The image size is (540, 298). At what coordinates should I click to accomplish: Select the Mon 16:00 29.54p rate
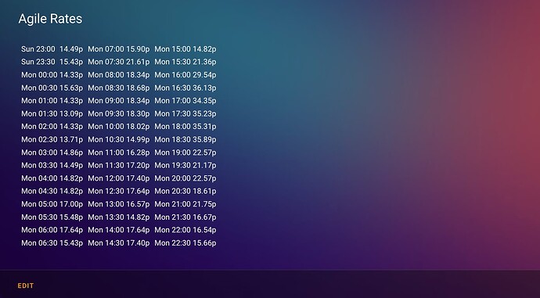pyautogui.click(x=185, y=75)
